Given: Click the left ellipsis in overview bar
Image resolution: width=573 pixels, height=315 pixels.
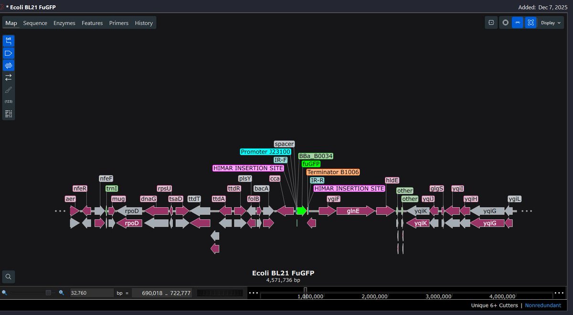Looking at the screenshot, I should 253,293.
